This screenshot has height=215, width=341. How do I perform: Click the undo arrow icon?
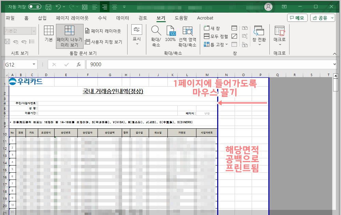click(58, 6)
